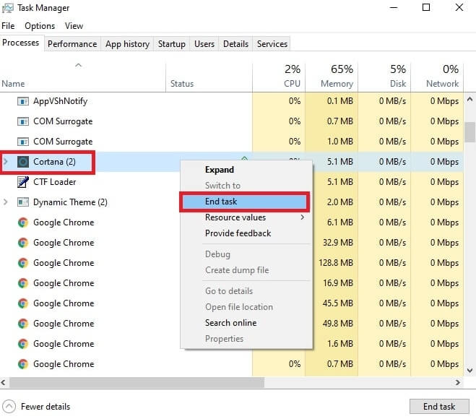
Task: Click Fewer details link
Action: point(46,407)
